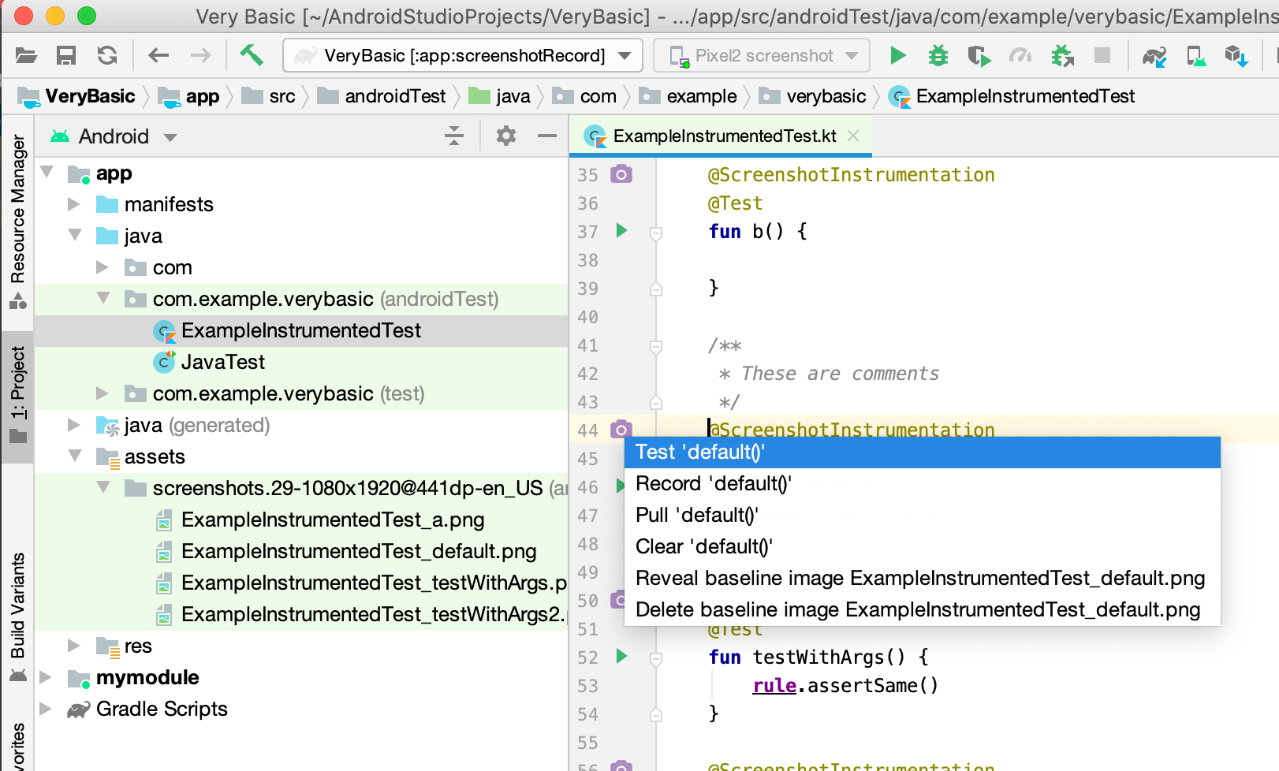Expand the res folder node
The height and width of the screenshot is (771, 1279).
(75, 646)
